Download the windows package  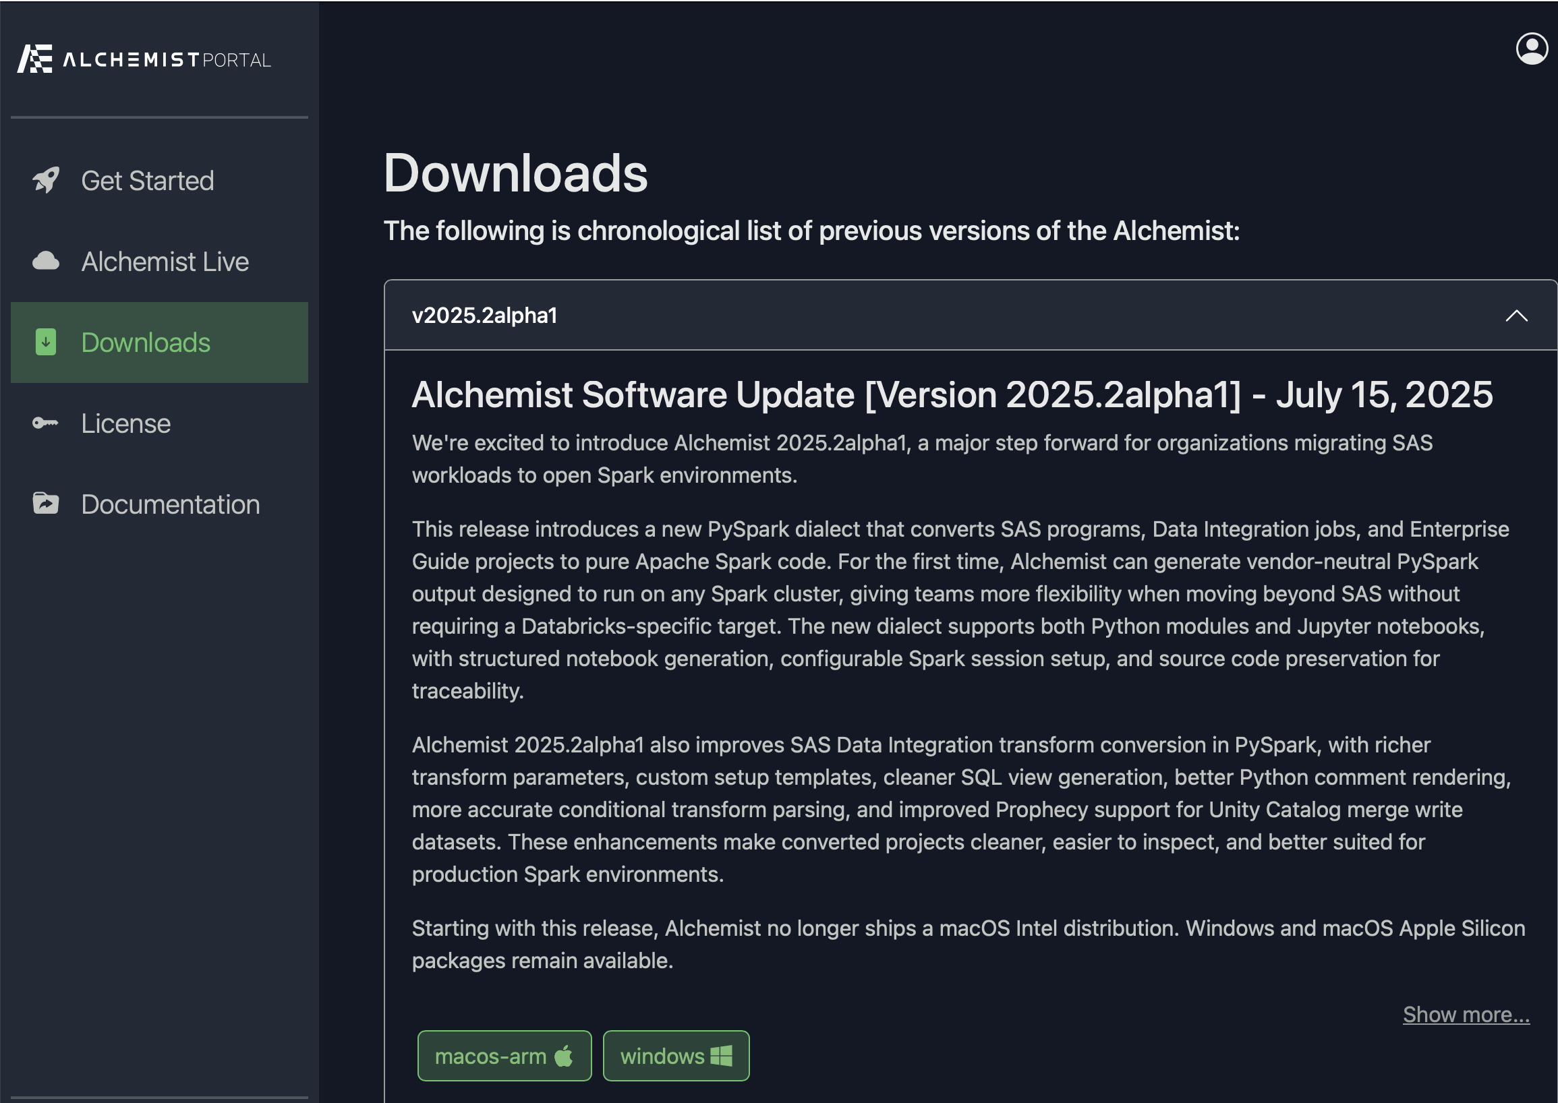click(x=676, y=1055)
